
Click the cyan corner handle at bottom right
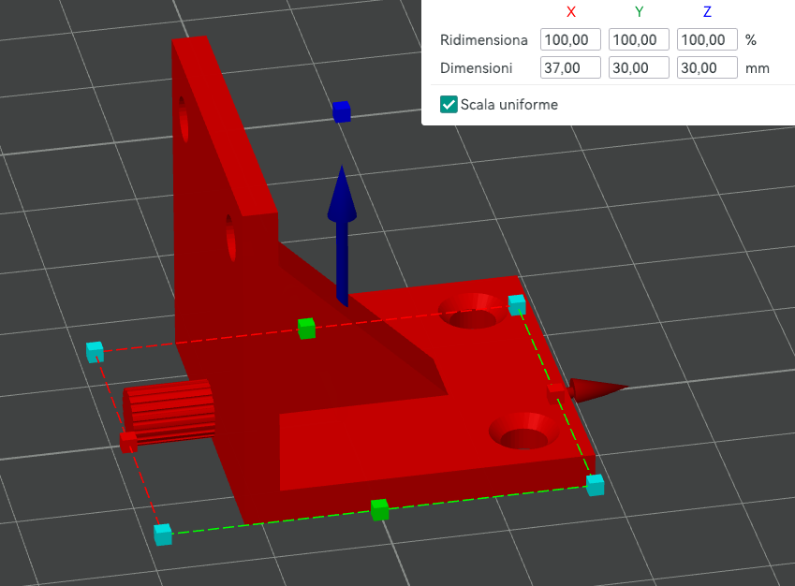pos(596,485)
